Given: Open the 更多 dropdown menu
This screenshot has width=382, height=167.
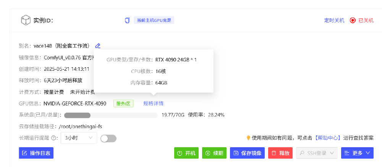Looking at the screenshot, I should pos(357,153).
